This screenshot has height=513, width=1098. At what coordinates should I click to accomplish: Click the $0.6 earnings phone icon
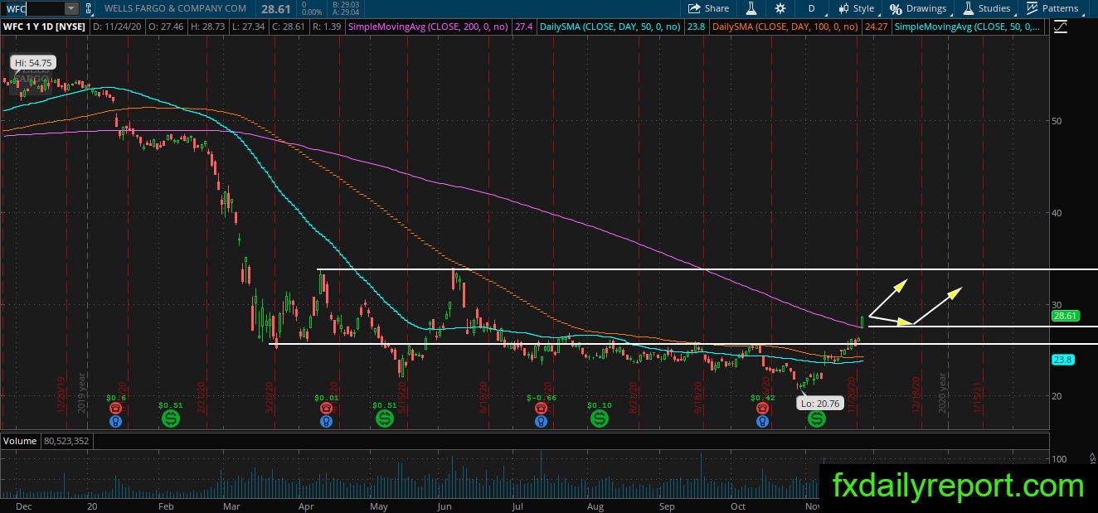click(116, 408)
